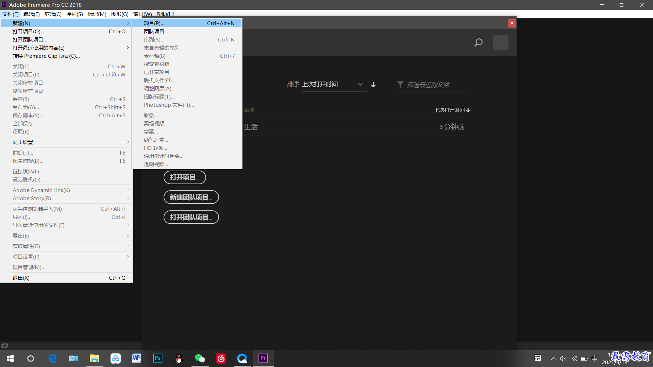
Task: Open QQ penguin icon on taskbar
Action: pyautogui.click(x=179, y=358)
